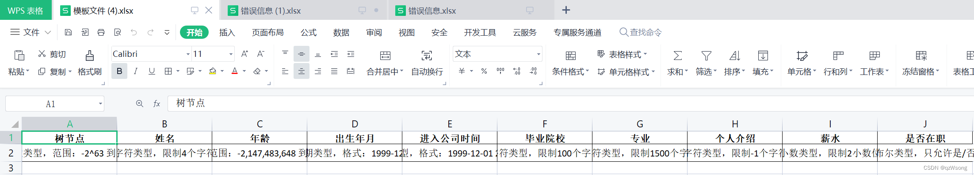Click the print icon in quick toolbar
The image size is (974, 175).
coord(101,32)
